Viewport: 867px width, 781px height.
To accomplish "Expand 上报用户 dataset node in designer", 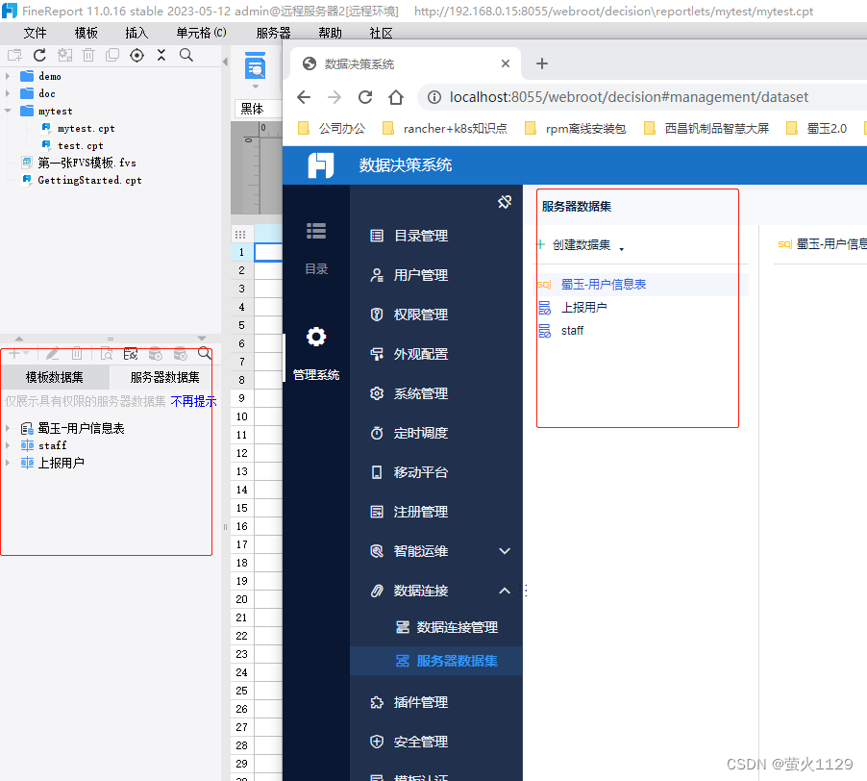I will coord(8,463).
